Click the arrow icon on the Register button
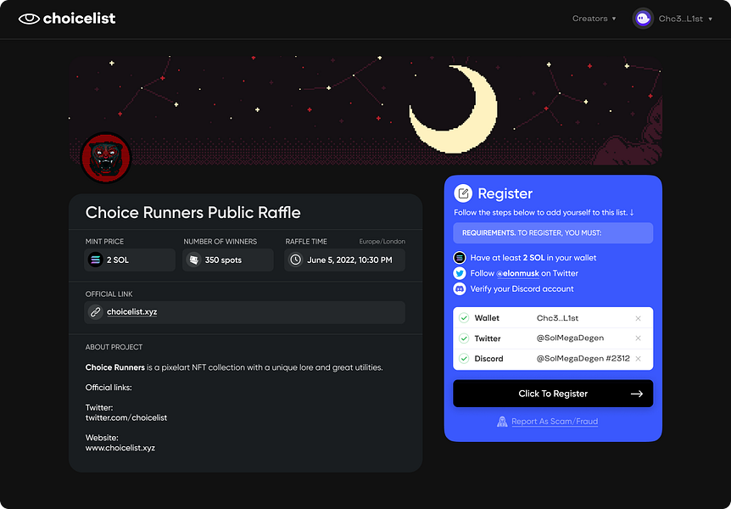 [637, 394]
